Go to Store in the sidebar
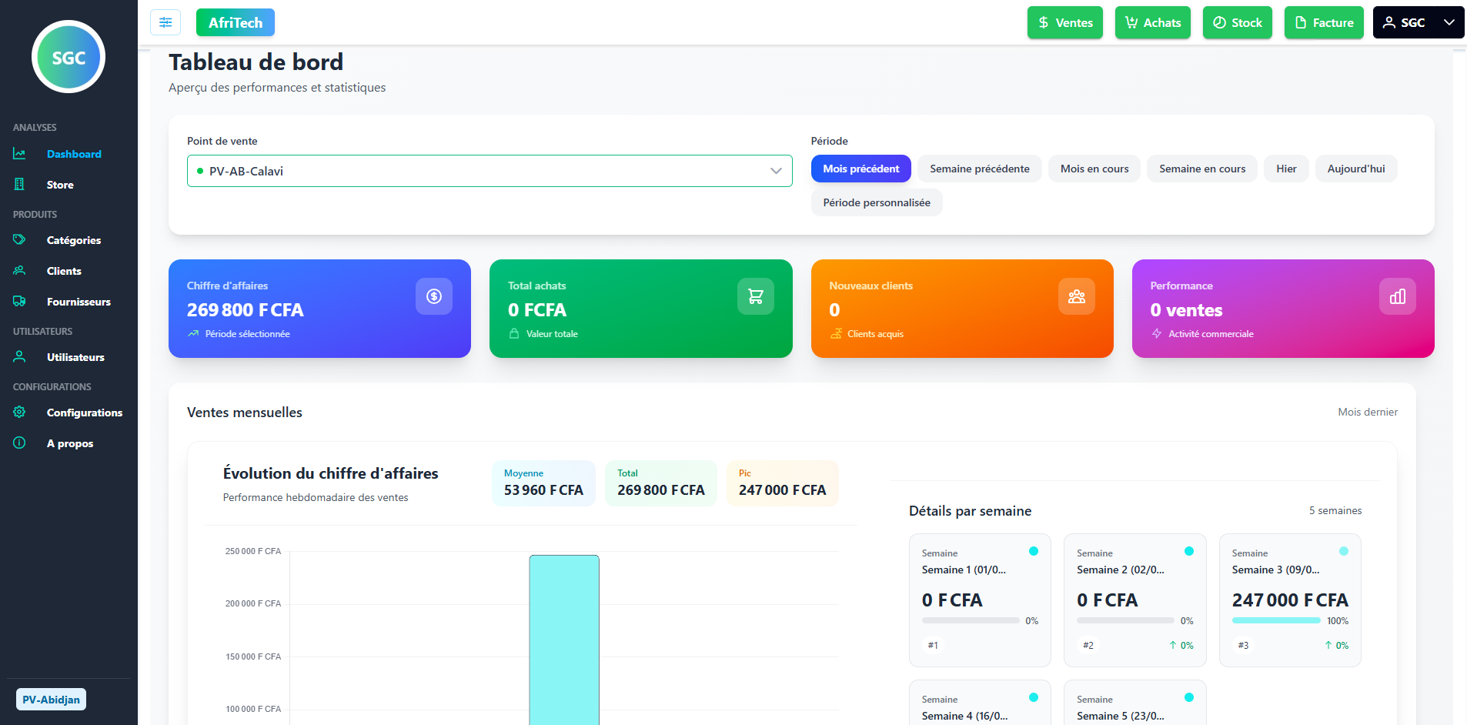The height and width of the screenshot is (725, 1467). click(60, 185)
